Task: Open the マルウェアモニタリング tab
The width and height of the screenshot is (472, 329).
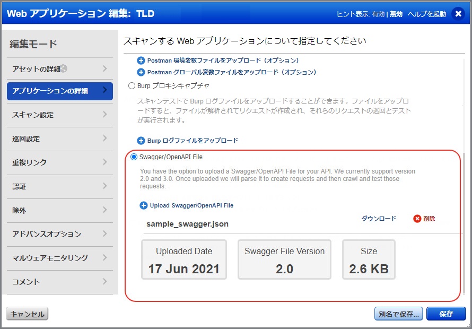Action: 59,258
